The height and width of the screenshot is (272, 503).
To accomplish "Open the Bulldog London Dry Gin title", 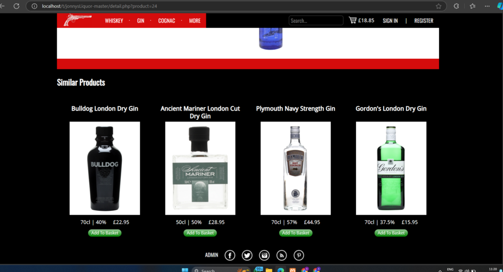I will [105, 108].
